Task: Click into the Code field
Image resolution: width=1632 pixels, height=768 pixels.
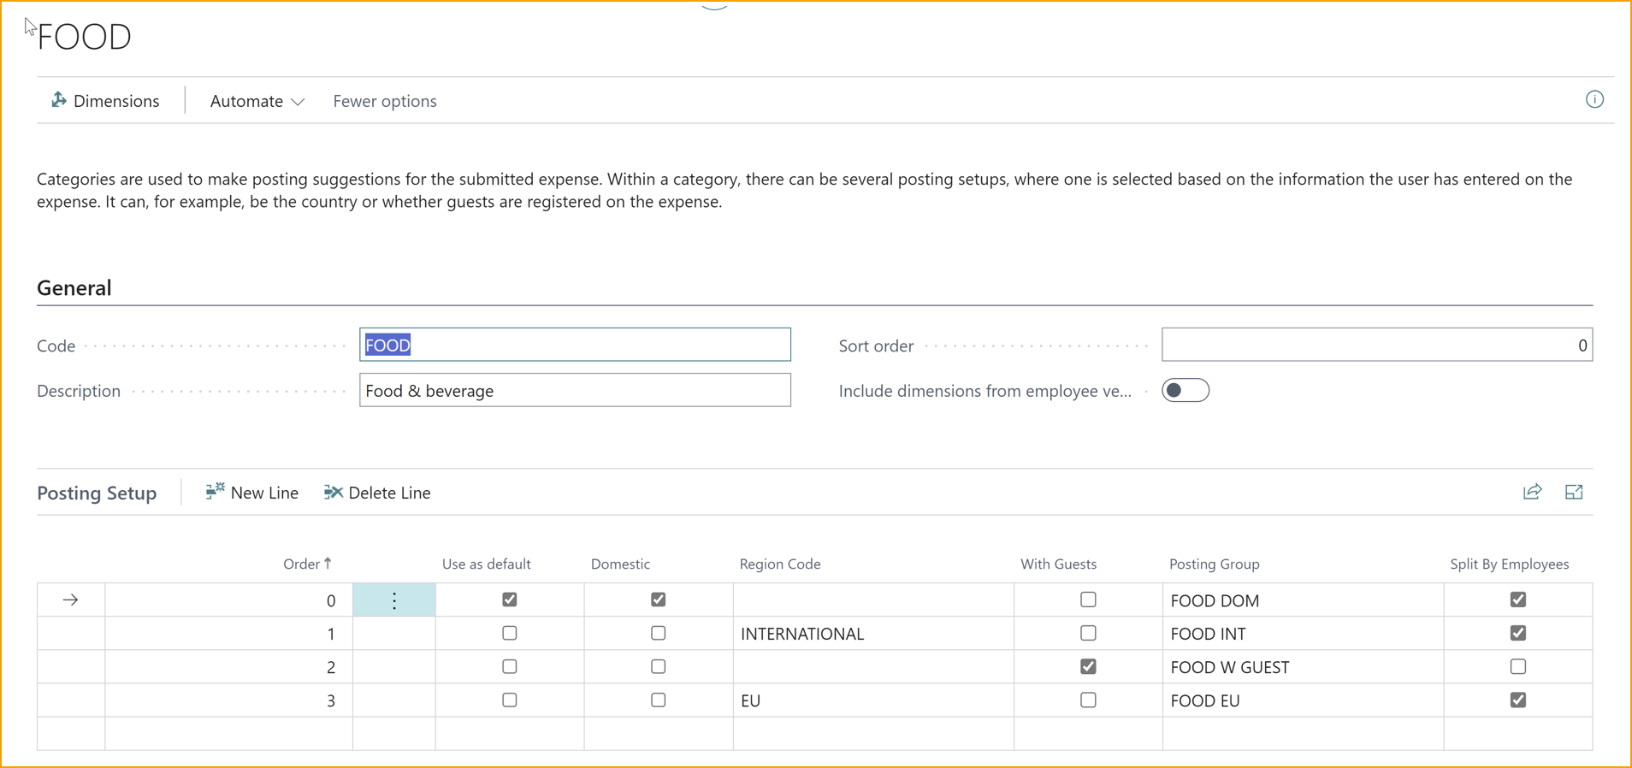Action: pyautogui.click(x=575, y=345)
